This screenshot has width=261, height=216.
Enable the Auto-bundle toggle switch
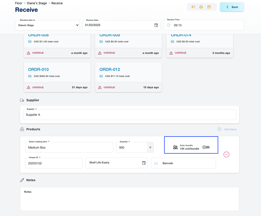click(x=206, y=147)
